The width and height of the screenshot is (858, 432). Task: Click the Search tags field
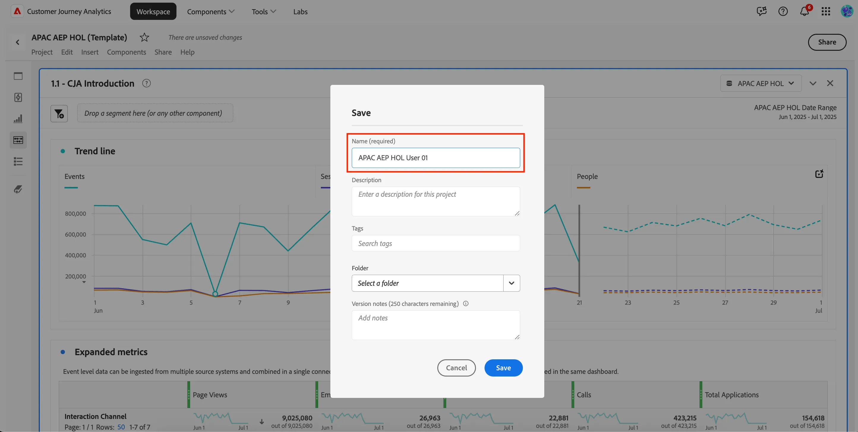(436, 243)
